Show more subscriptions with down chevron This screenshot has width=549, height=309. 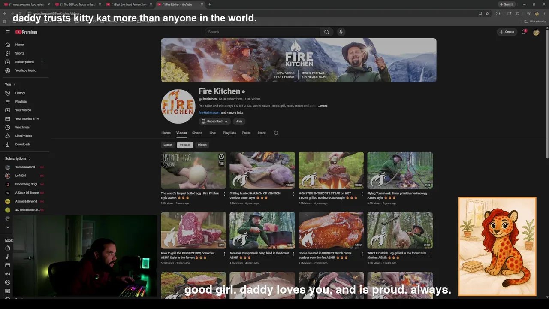[7, 227]
